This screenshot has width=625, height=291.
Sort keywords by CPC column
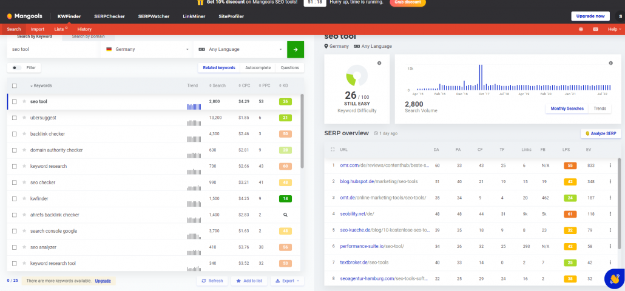coord(245,85)
